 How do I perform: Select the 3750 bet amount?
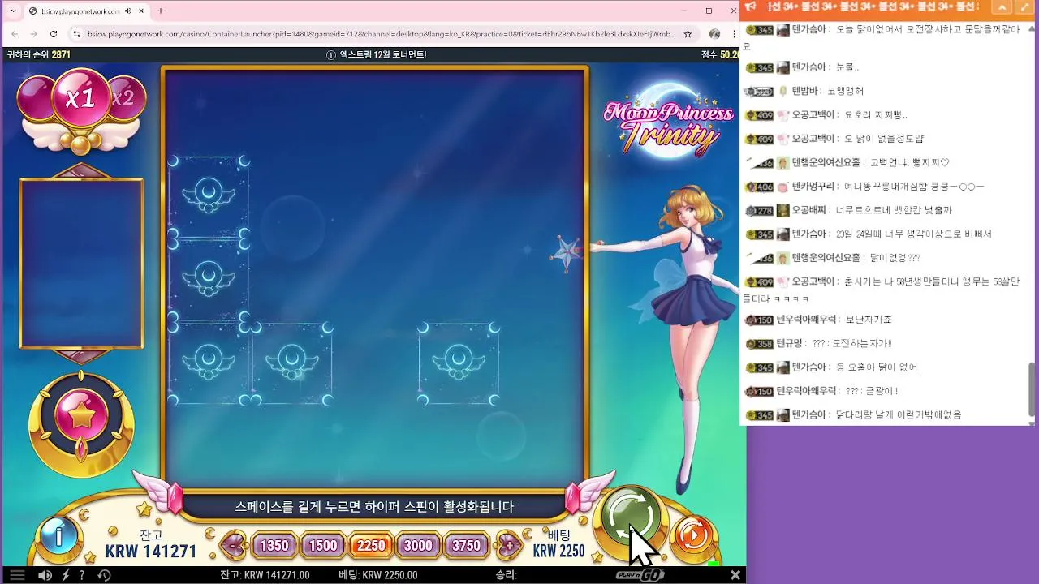click(466, 546)
